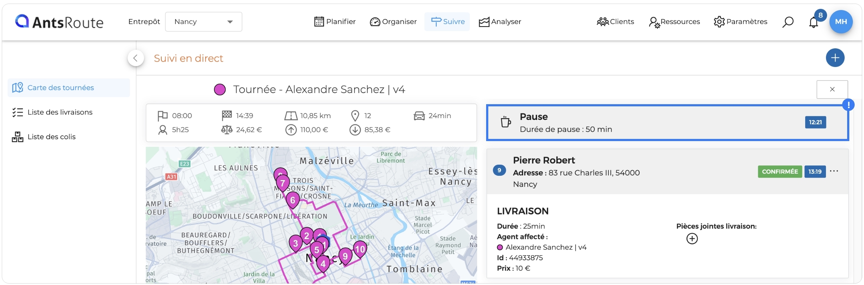This screenshot has width=864, height=285.
Task: Click the person icon beside 5h25
Action: pos(162,130)
